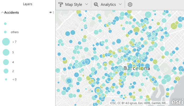Screen dimensions: 184x106
Task: Click the '> 7' legend label
Action: [x=14, y=42]
